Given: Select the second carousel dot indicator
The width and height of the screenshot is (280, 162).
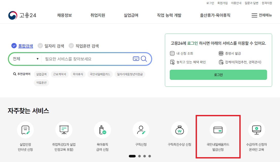Looking at the screenshot, I should (x=139, y=156).
